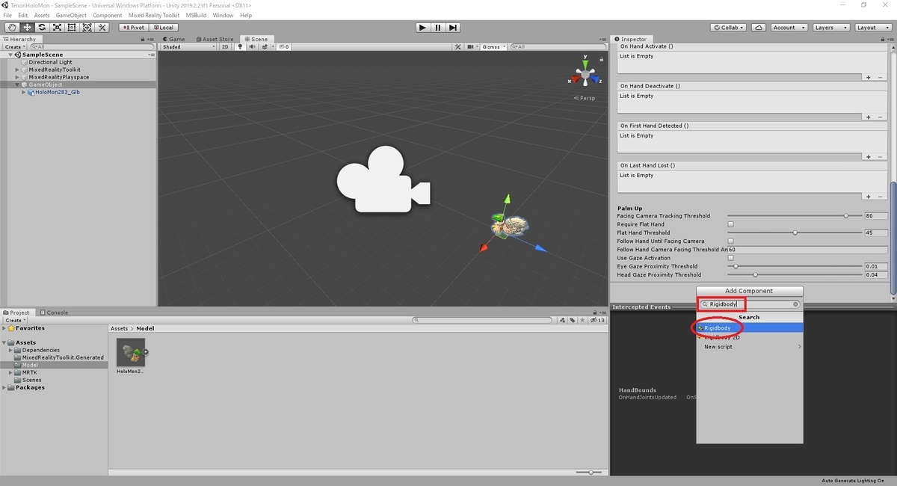897x486 pixels.
Task: Toggle hidden packages visibility count in Project
Action: click(x=598, y=320)
